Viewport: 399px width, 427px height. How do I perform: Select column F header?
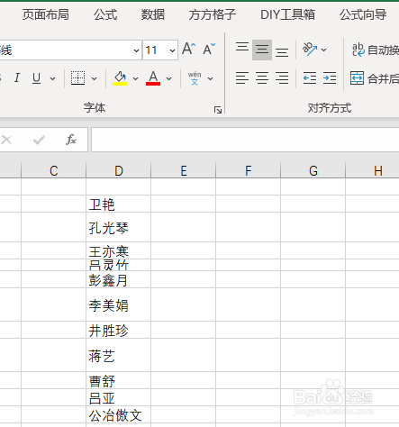pos(249,170)
